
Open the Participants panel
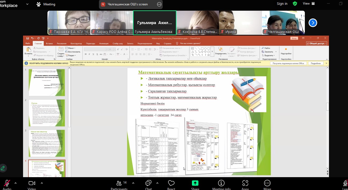pos(119,184)
